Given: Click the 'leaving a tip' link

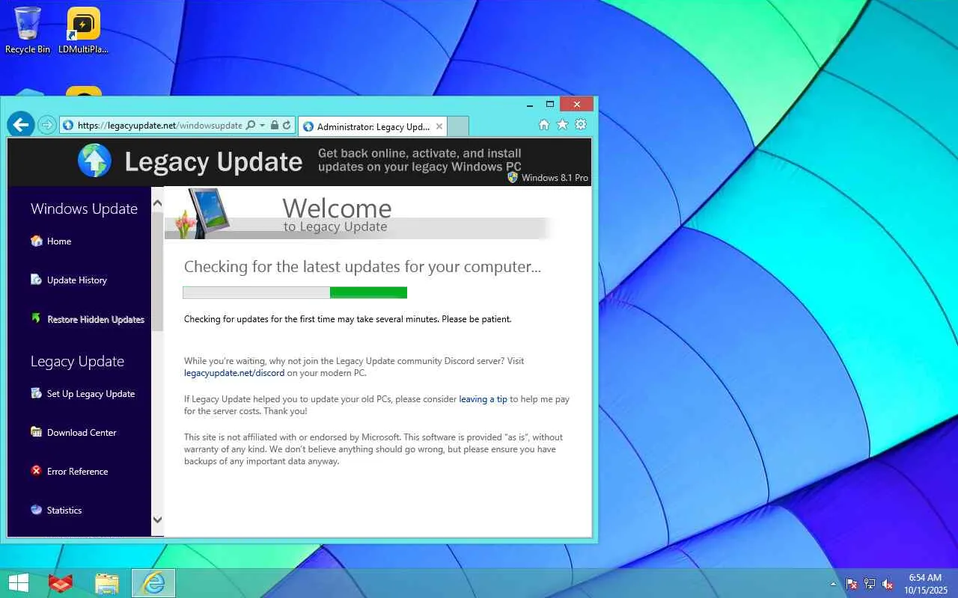Looking at the screenshot, I should tap(483, 399).
